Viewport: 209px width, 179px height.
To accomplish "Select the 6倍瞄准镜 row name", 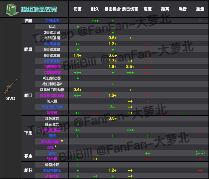I will point(52,55).
